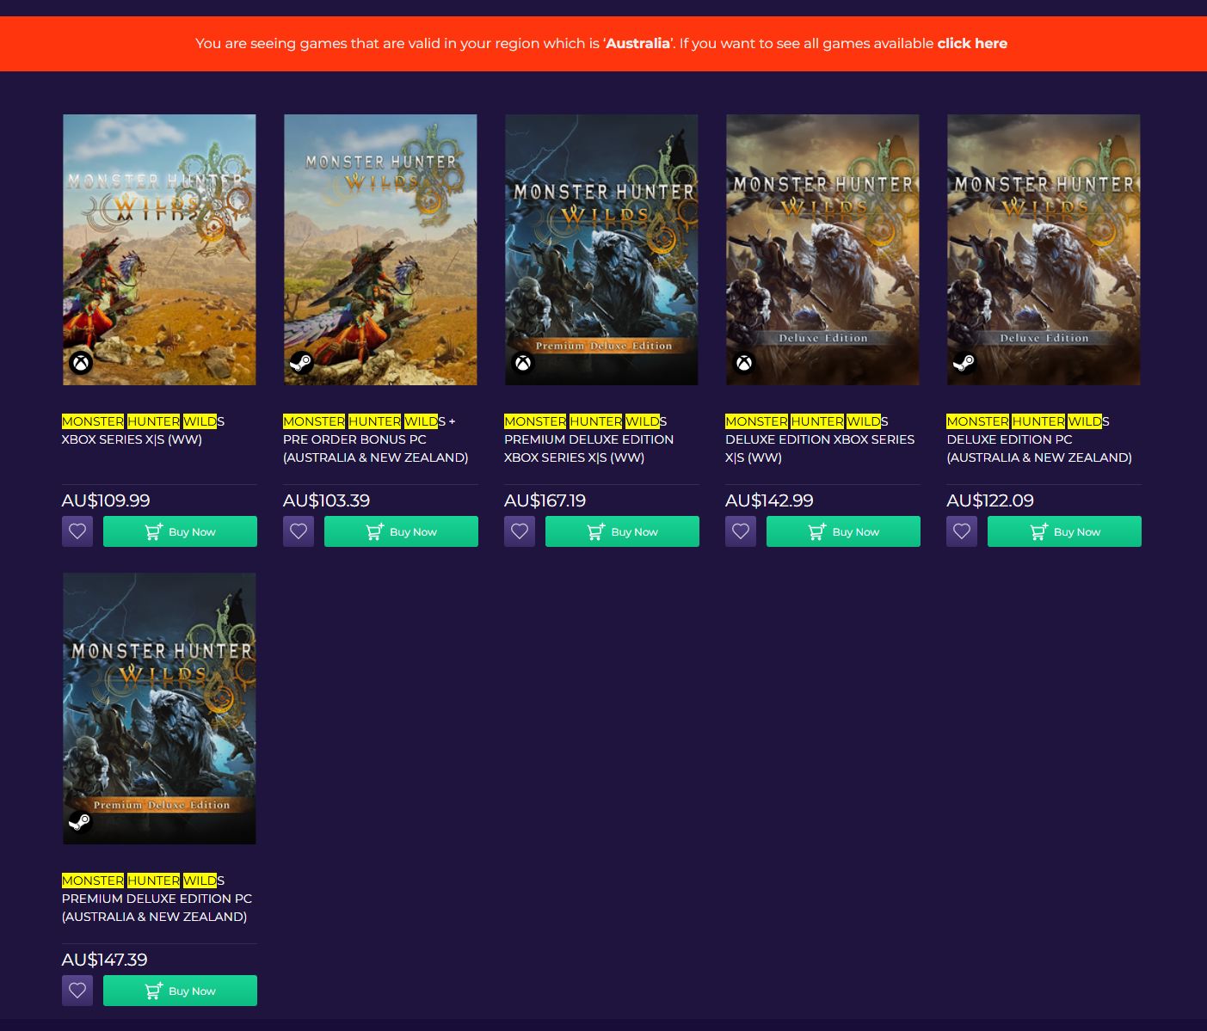
Task: Favorite the Premium Deluxe Edition Xbox listing
Action: pyautogui.click(x=520, y=531)
